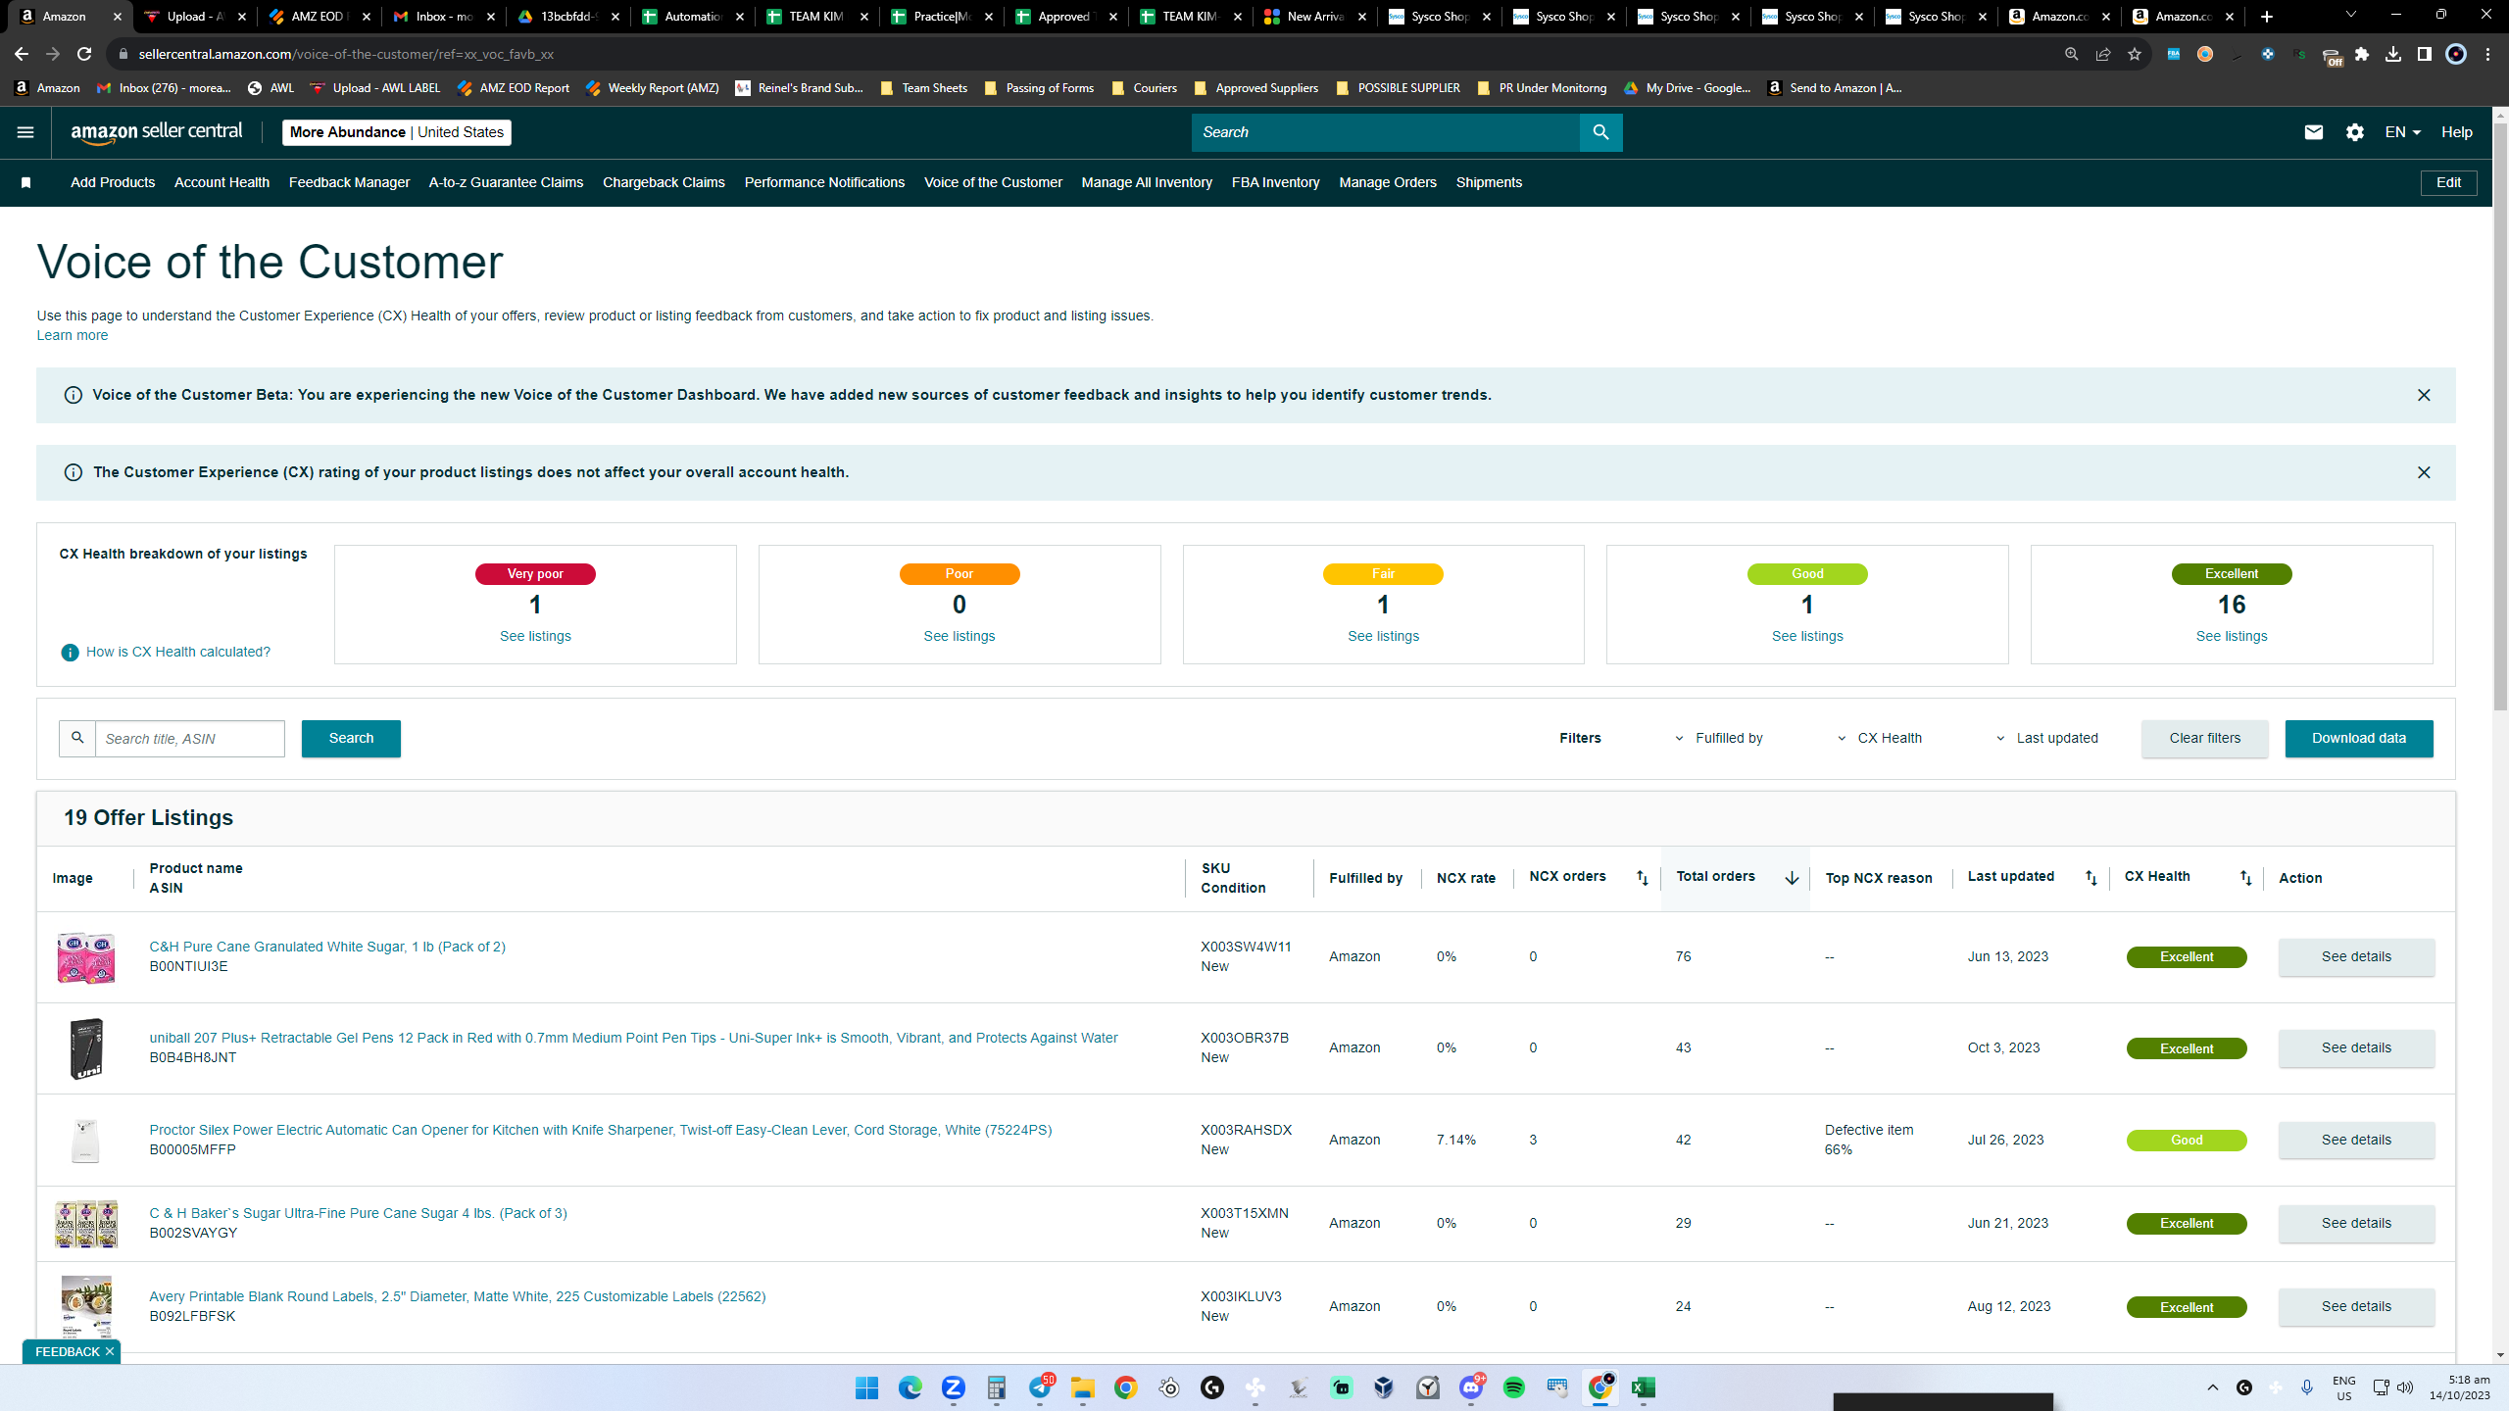See details for Proctor Silex Can Opener
Screen dimensions: 2509x1411
click(x=2356, y=1141)
